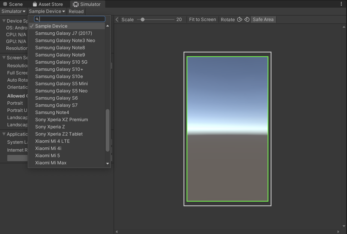
Task: Focus the device search field
Action: (x=70, y=19)
